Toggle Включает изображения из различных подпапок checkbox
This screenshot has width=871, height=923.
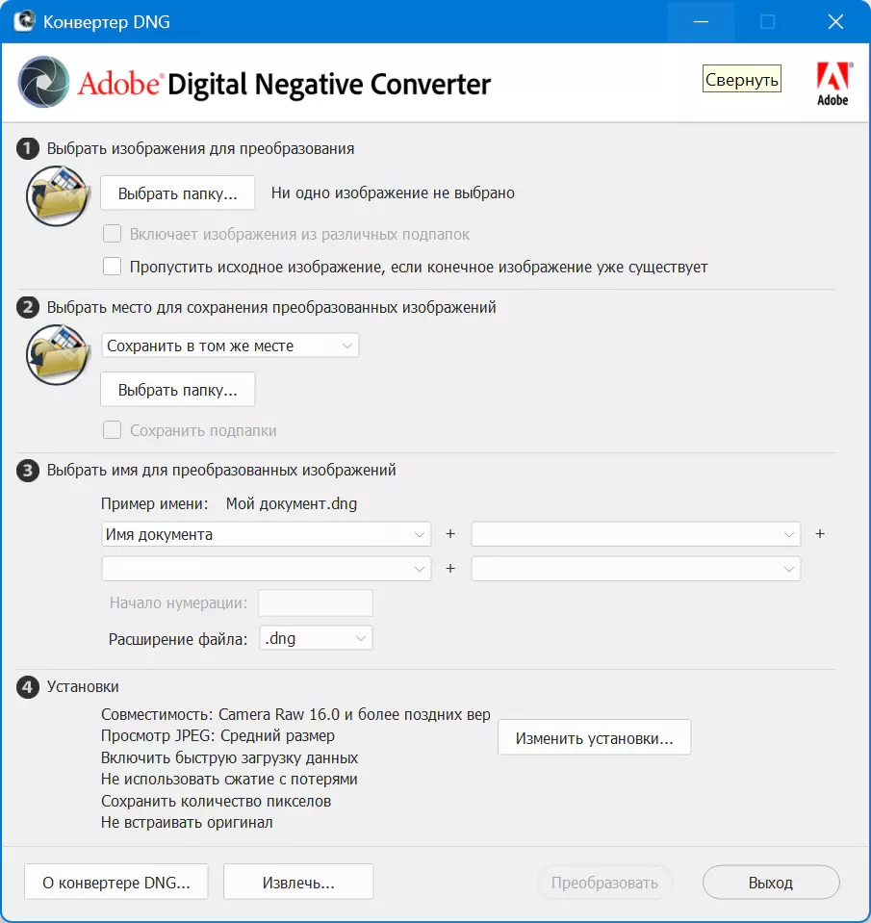coord(112,234)
